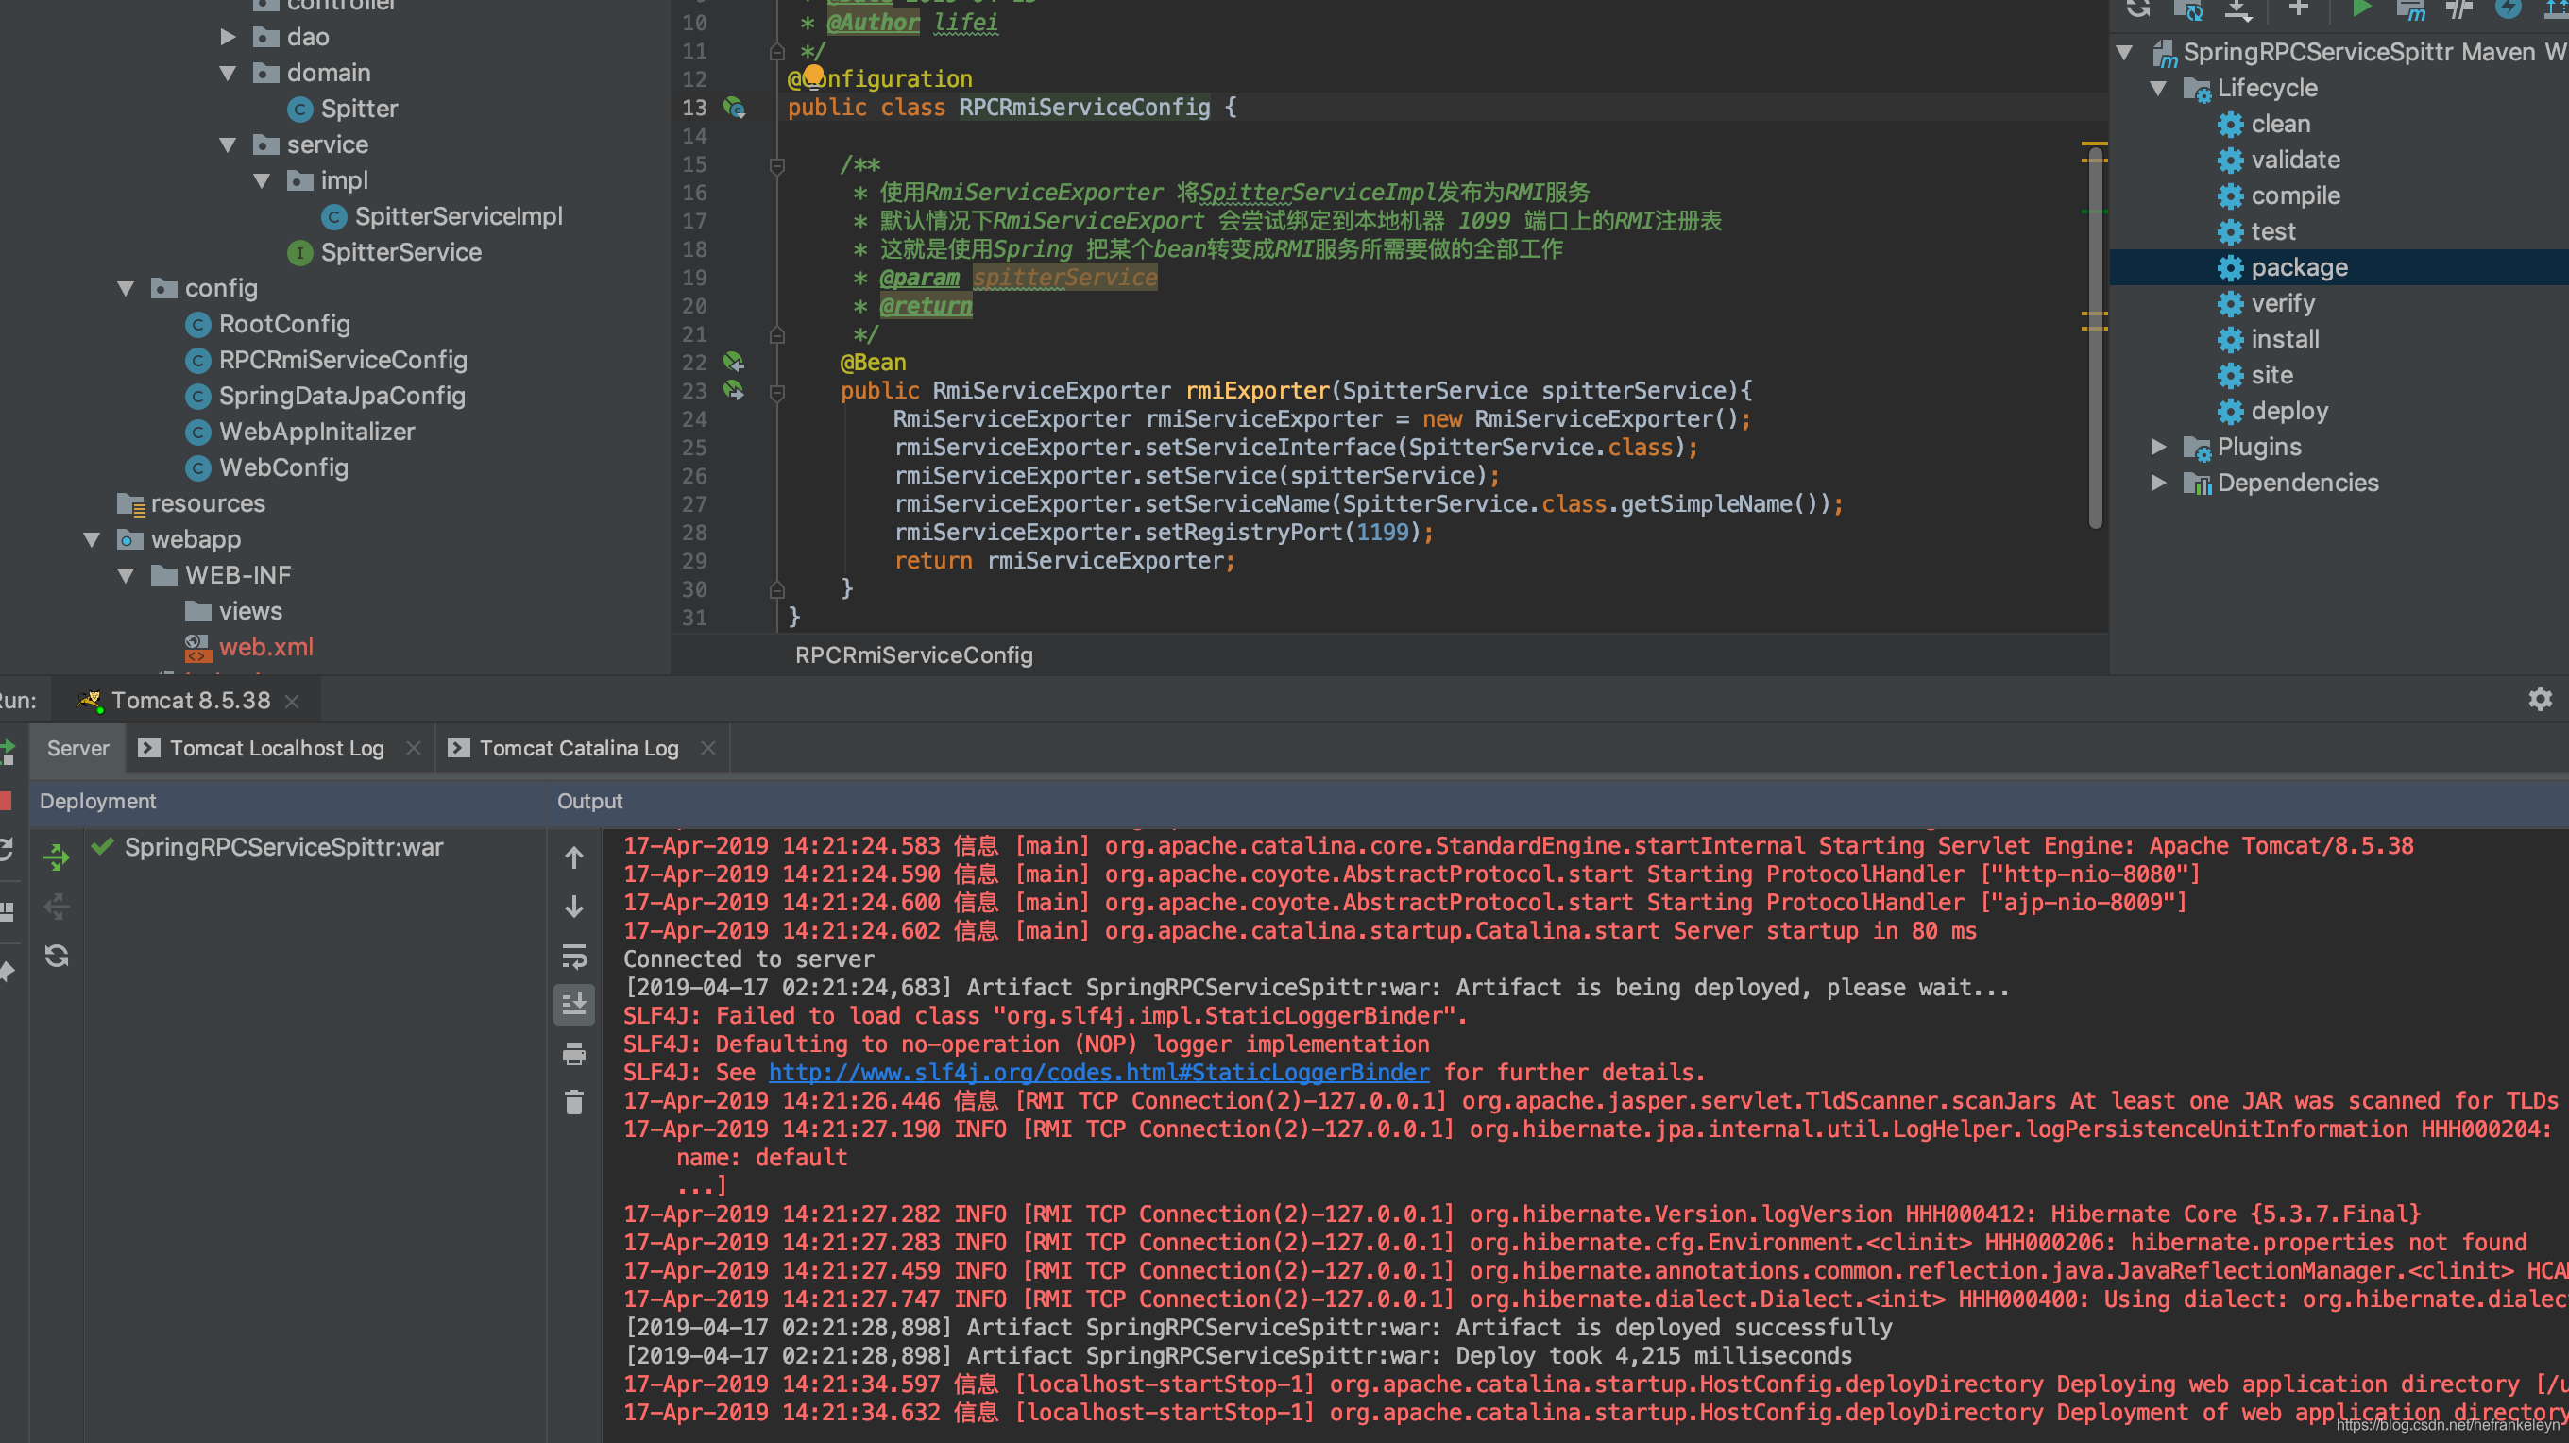Viewport: 2569px width, 1443px height.
Task: Open the Tomcat Catalina Log tab
Action: (x=578, y=748)
